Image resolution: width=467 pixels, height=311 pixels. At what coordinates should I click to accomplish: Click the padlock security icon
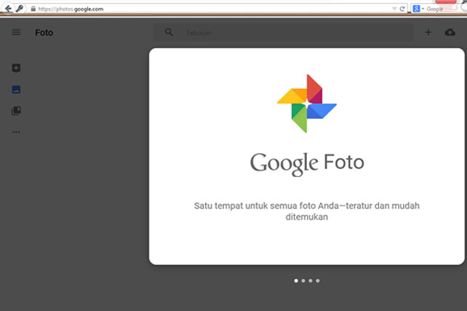(x=33, y=9)
